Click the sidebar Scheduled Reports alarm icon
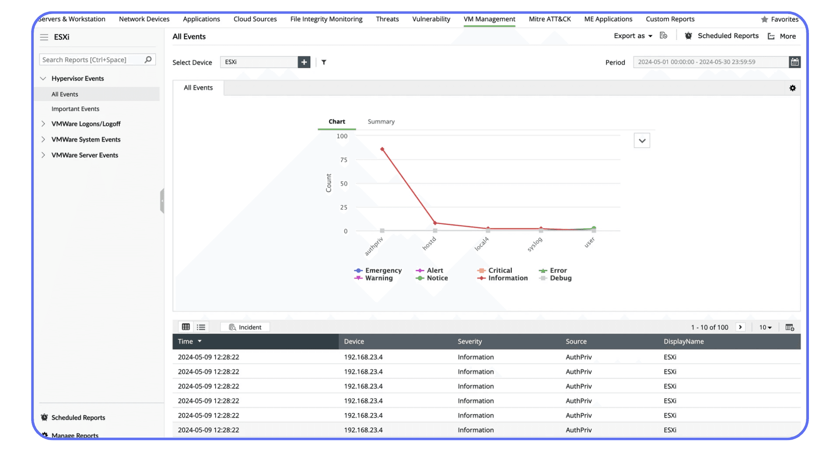Screen dimensions: 840x451 tap(44, 417)
